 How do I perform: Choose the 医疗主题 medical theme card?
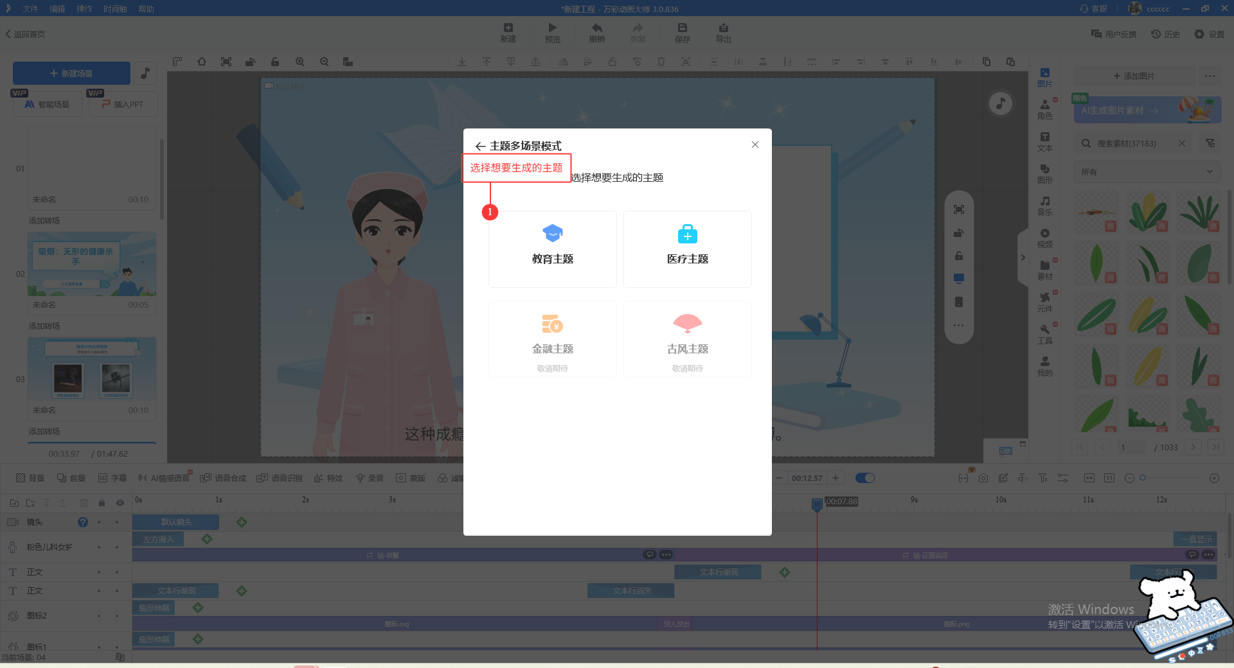click(687, 249)
